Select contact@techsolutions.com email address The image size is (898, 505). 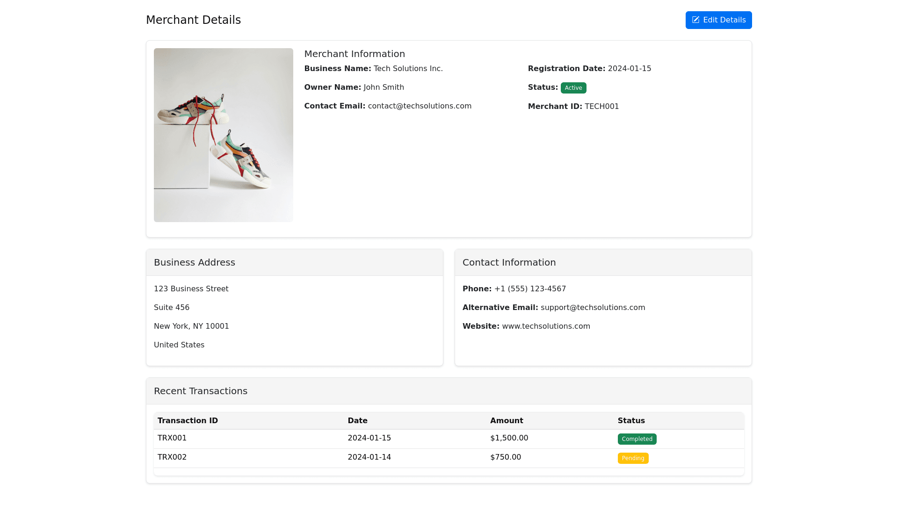(x=420, y=106)
